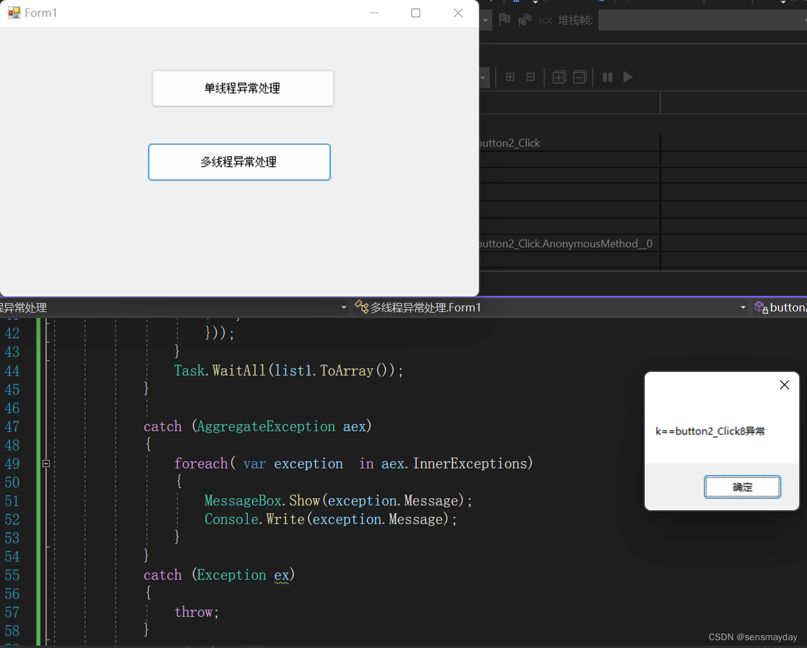The width and height of the screenshot is (807, 648).
Task: Collapse the foreach block at line 49
Action: (x=46, y=464)
